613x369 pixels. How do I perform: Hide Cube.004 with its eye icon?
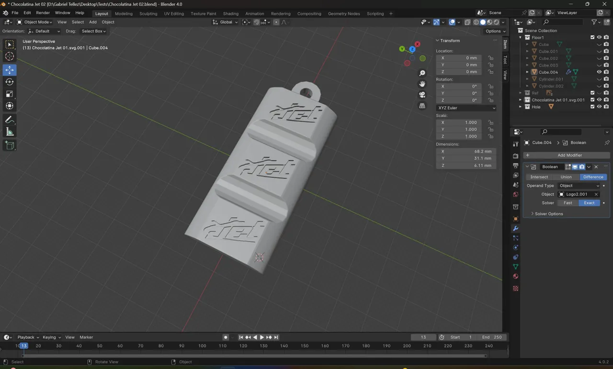pos(599,72)
